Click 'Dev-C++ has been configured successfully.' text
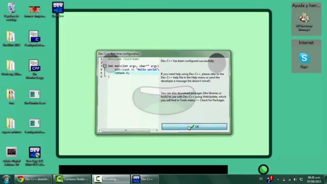The image size is (327, 184). (188, 61)
